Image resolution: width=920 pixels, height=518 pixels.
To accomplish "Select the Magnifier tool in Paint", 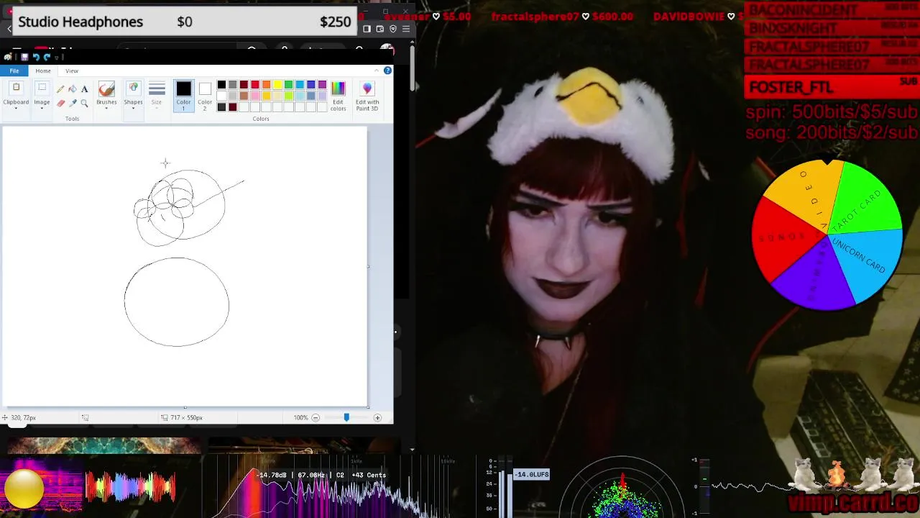I will (84, 103).
